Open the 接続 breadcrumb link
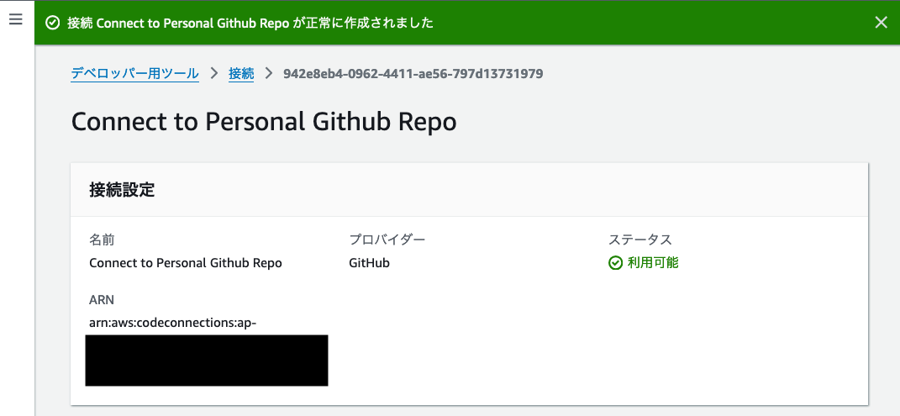This screenshot has width=900, height=416. (x=241, y=73)
